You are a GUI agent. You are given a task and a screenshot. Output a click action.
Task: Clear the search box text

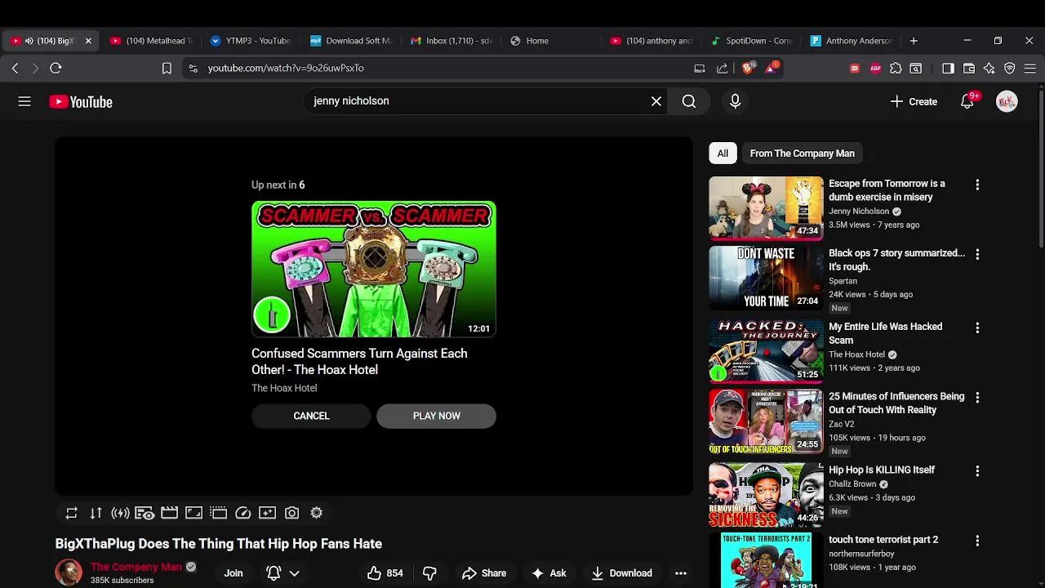656,101
